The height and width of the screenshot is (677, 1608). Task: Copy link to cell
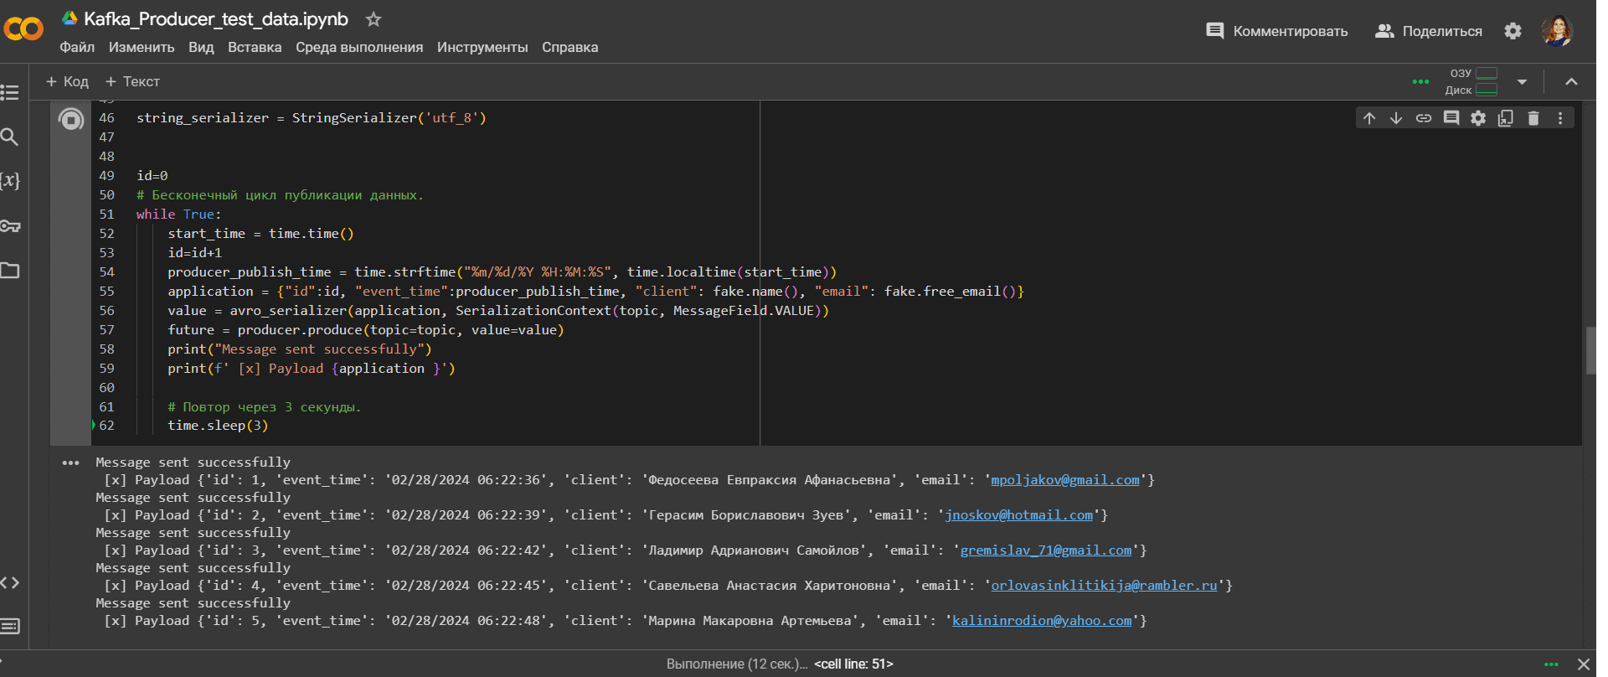click(1424, 118)
